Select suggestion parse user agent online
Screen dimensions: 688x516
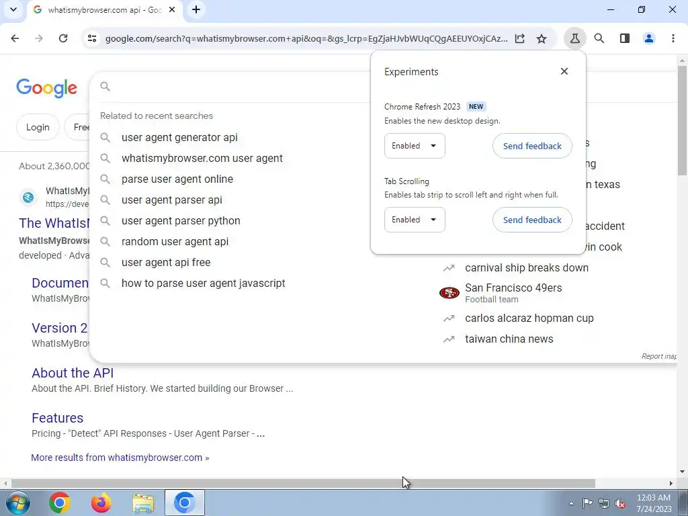pyautogui.click(x=177, y=179)
